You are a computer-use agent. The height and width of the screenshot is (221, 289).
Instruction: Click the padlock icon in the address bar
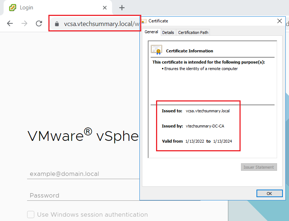pyautogui.click(x=56, y=24)
